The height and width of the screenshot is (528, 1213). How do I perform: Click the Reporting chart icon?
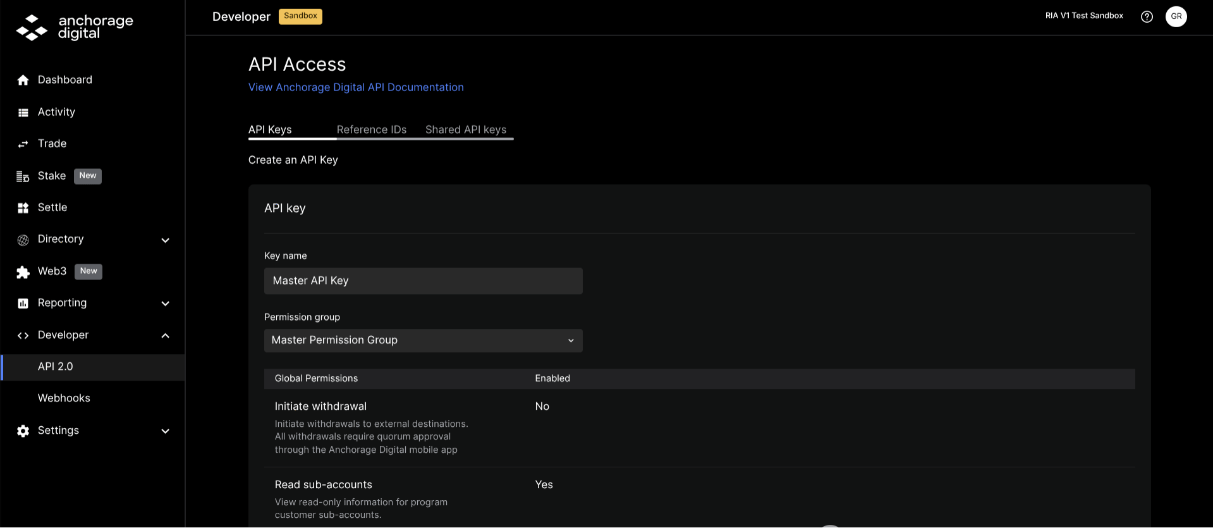pos(23,304)
